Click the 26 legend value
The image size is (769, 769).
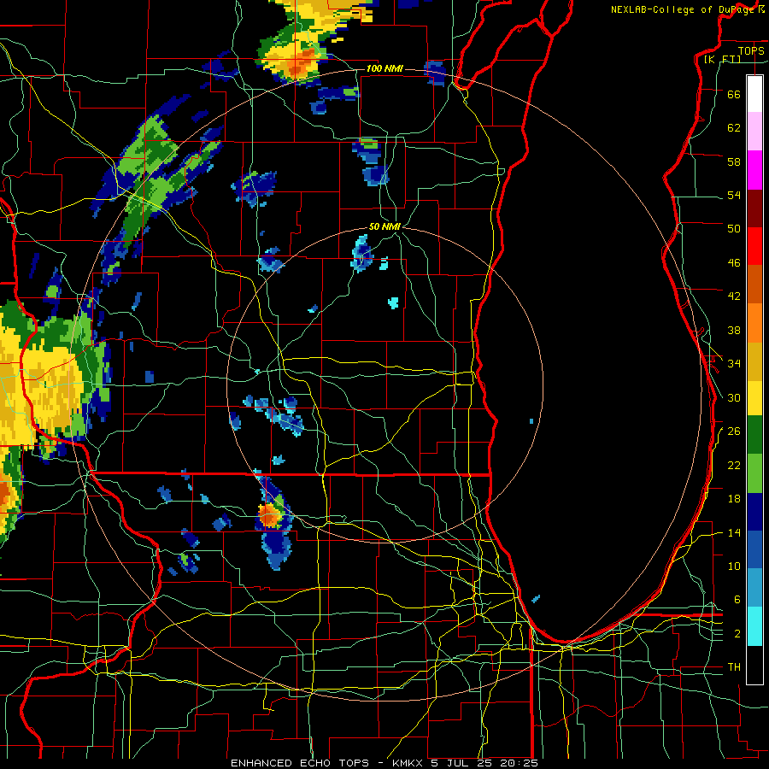tap(734, 431)
